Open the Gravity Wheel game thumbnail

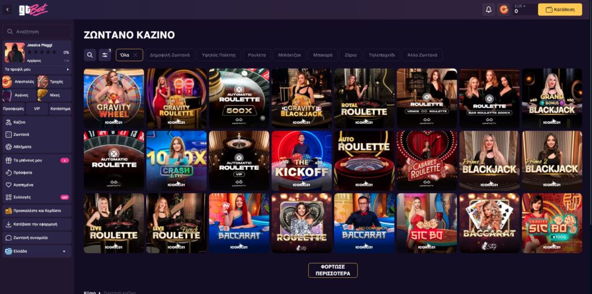point(114,98)
